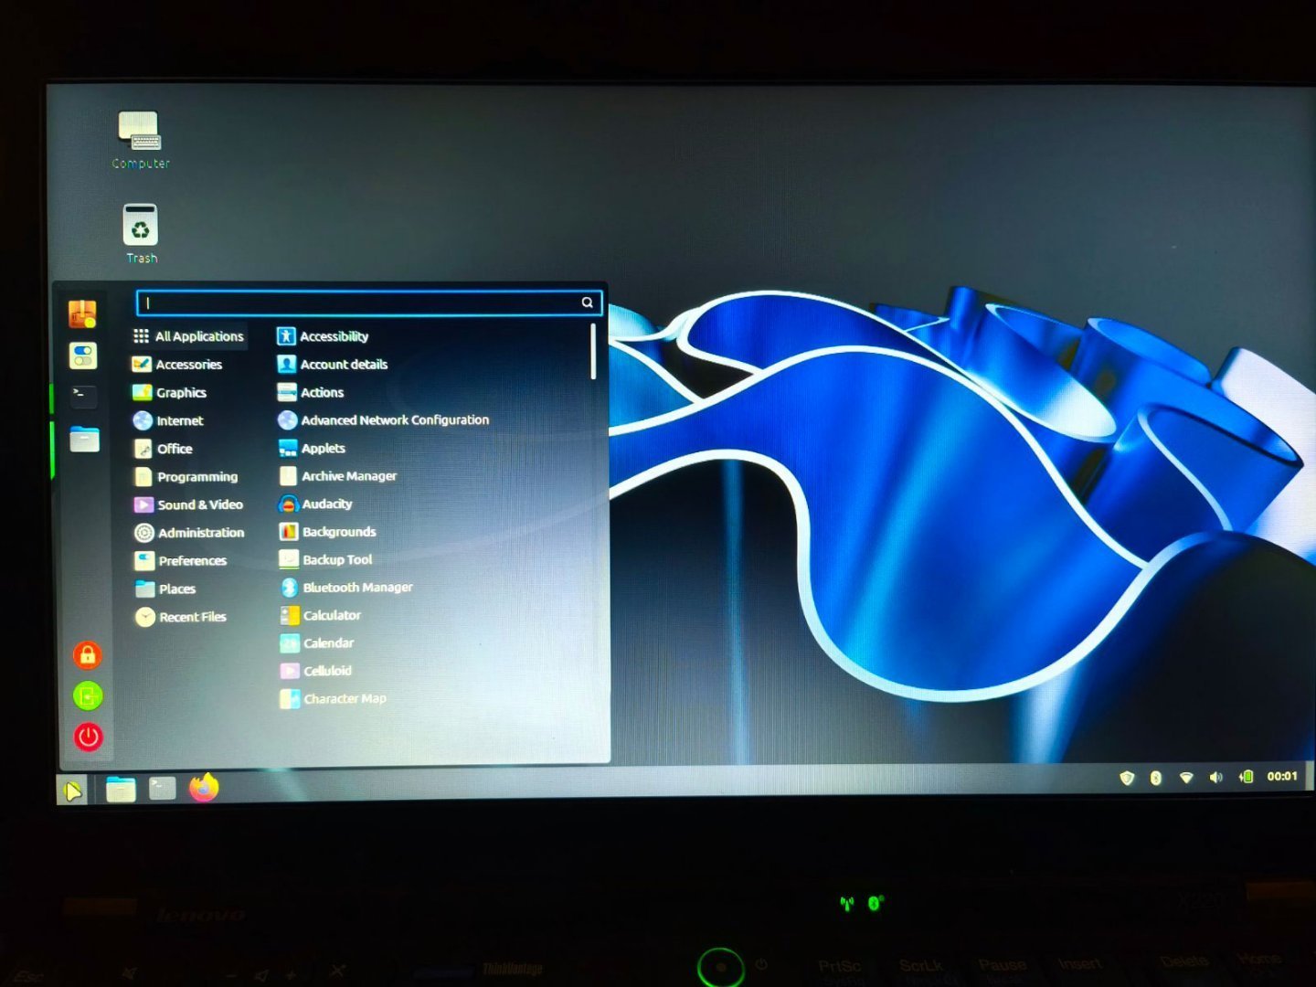This screenshot has height=987, width=1316.
Task: Launch Celluloid
Action: pos(316,671)
